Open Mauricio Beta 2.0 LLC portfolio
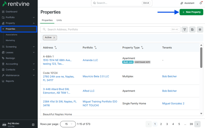This screenshot has width=205, height=128. pyautogui.click(x=96, y=76)
